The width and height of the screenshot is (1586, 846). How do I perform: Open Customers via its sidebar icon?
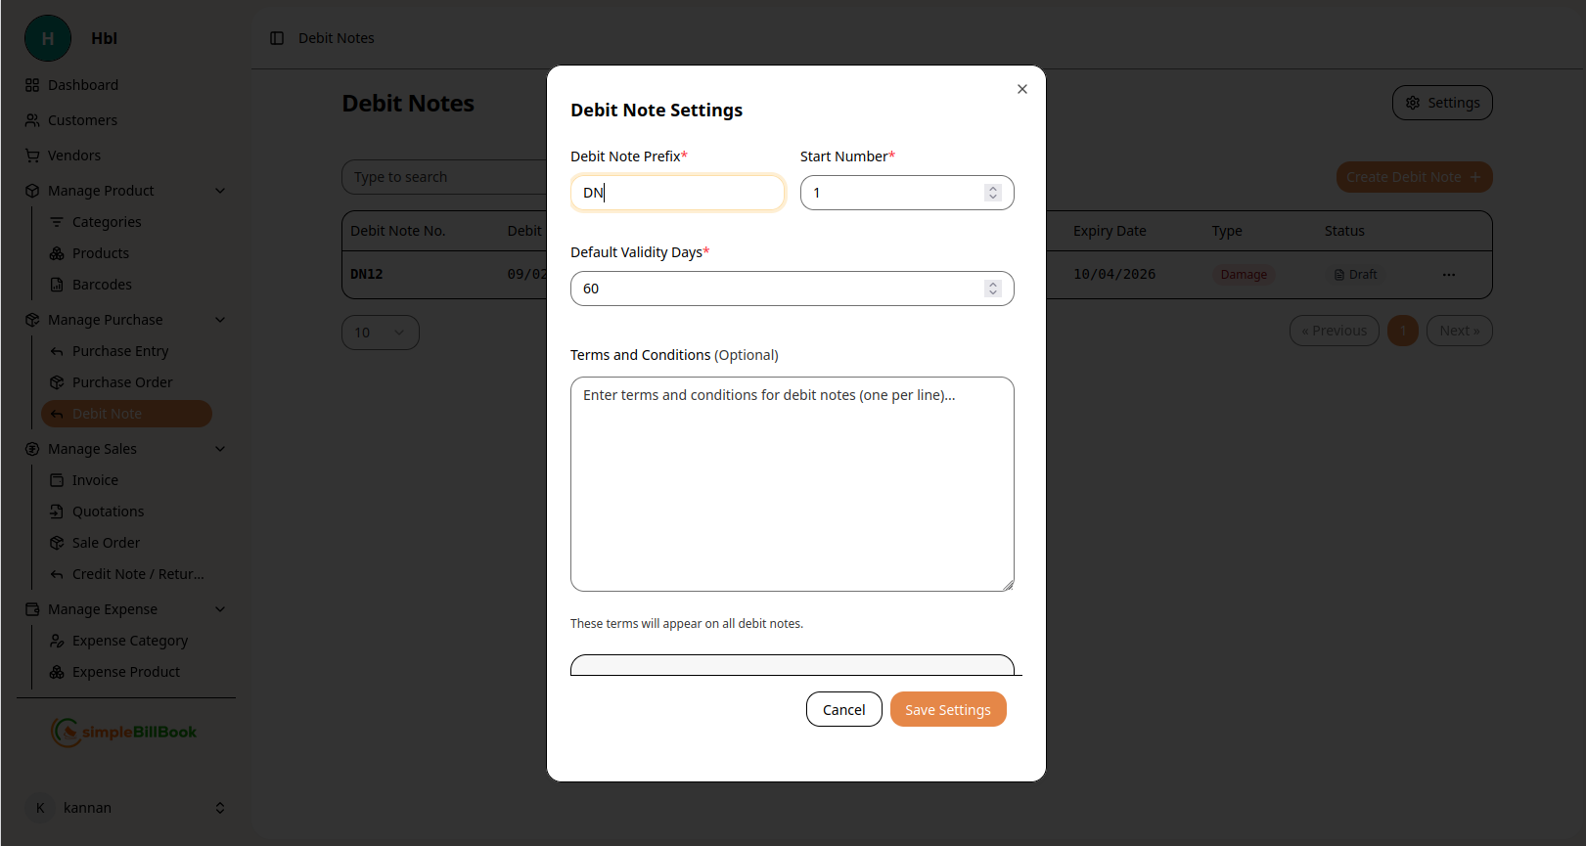click(x=32, y=120)
